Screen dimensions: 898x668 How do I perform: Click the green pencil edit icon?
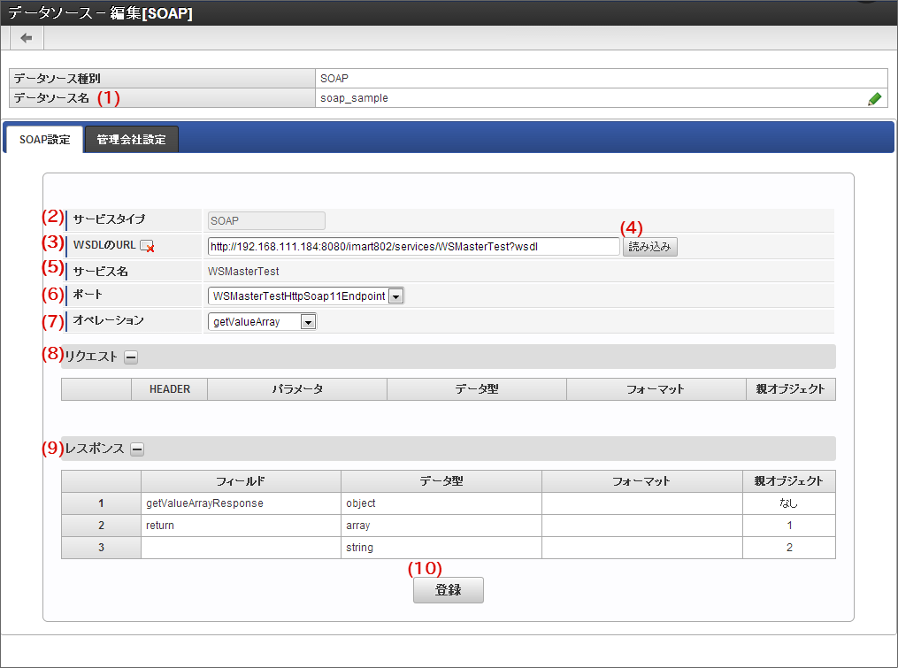(874, 99)
